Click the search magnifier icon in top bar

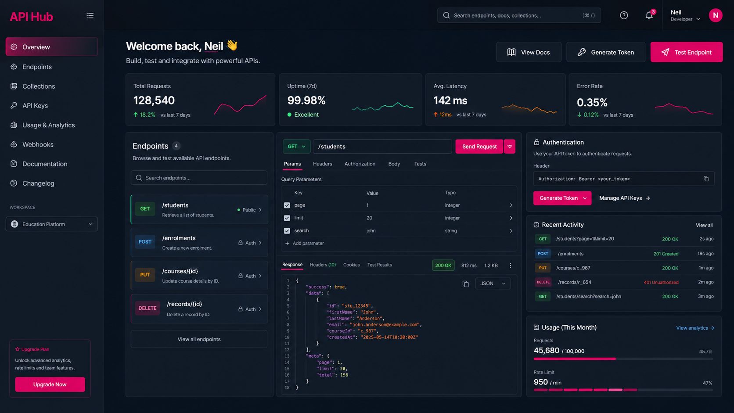pyautogui.click(x=446, y=15)
